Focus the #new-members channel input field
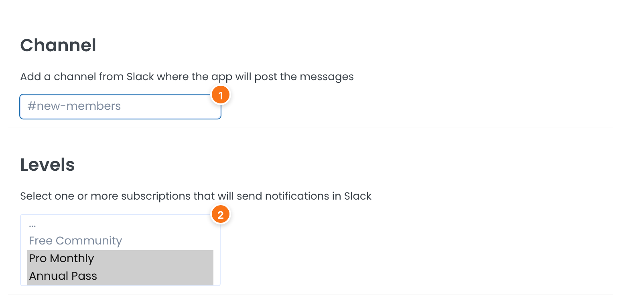 (x=120, y=107)
